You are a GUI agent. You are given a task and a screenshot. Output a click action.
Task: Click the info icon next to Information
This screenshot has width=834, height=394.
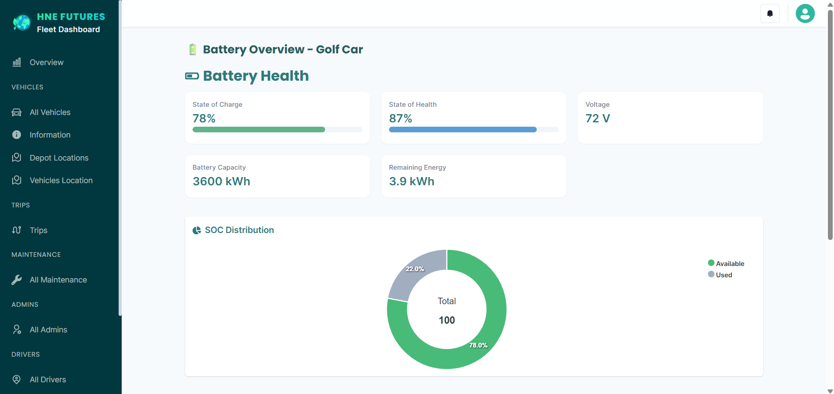tap(16, 135)
